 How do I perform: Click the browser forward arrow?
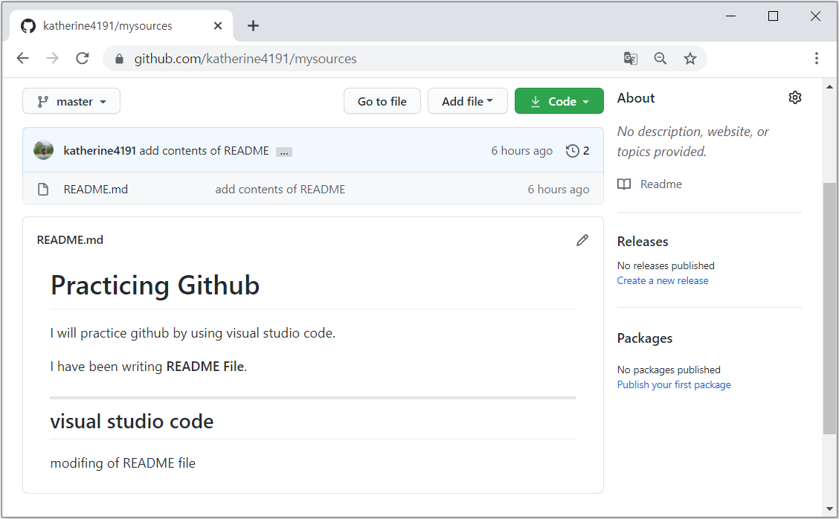pyautogui.click(x=52, y=58)
